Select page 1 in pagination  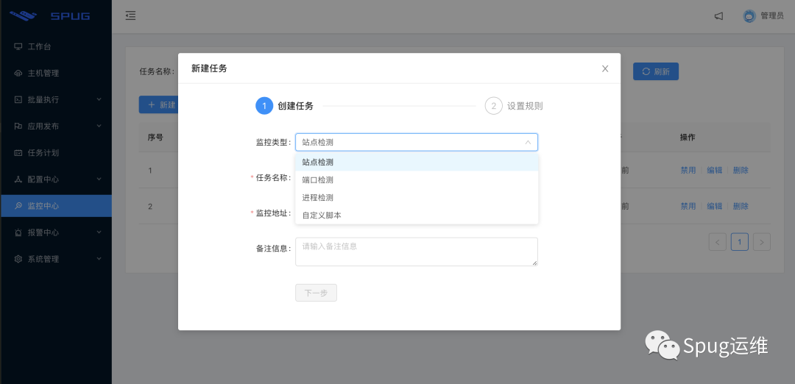click(740, 242)
